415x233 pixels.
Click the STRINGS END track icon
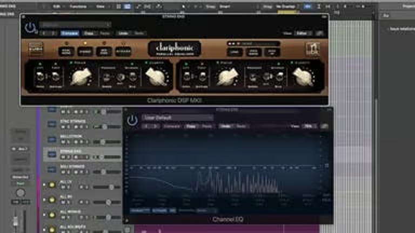tap(52, 154)
